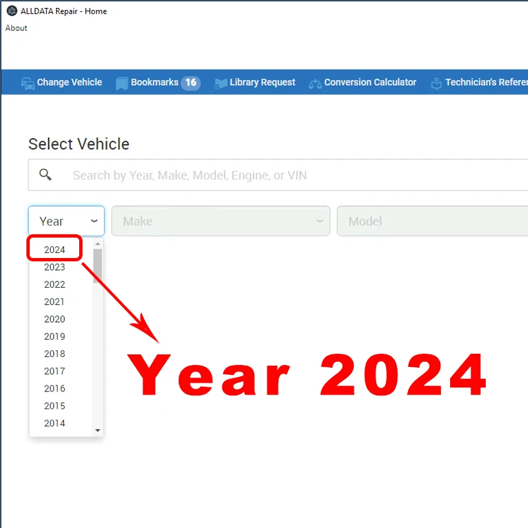Viewport: 528px width, 528px height.
Task: Select year 2019
Action: pyautogui.click(x=55, y=337)
